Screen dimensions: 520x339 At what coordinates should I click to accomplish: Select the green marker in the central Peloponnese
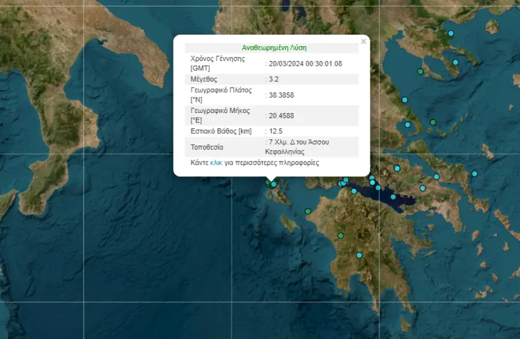click(x=340, y=236)
